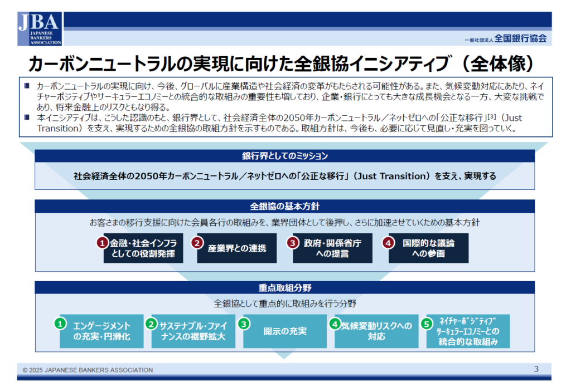Select the 政府・関係省庁への提言 box
The width and height of the screenshot is (571, 392).
[x=332, y=248]
